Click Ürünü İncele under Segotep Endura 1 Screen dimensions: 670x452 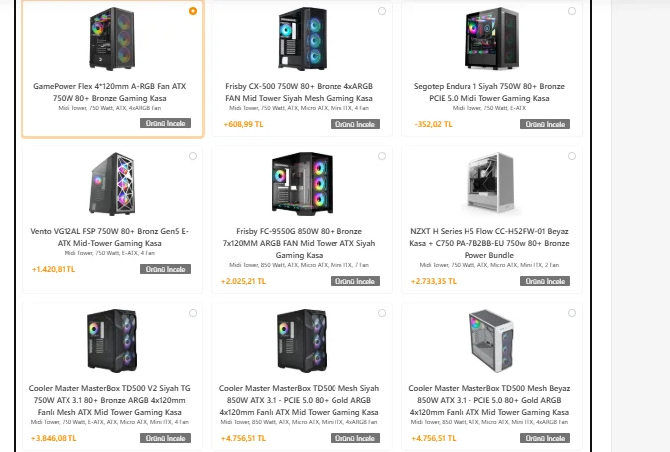pos(545,125)
